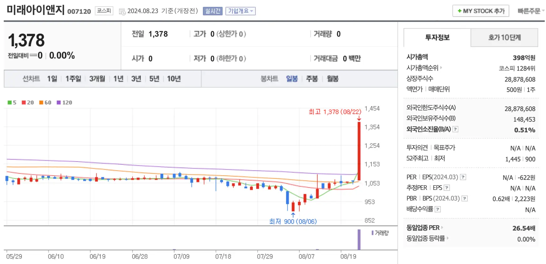Screen dimensions: 546x264
Task: Click the 미래아이앤지 stock title
Action: click(x=36, y=10)
